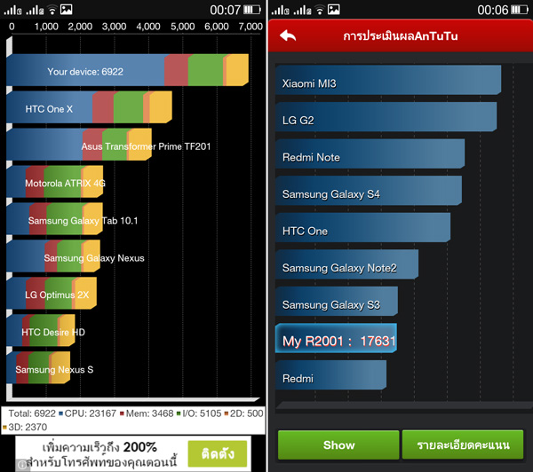
Task: Select the LG G2 bar
Action: click(x=386, y=117)
